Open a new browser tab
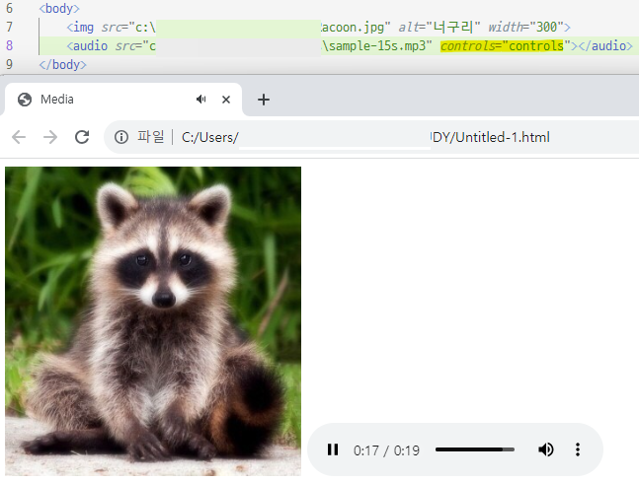639x482 pixels. (x=264, y=100)
